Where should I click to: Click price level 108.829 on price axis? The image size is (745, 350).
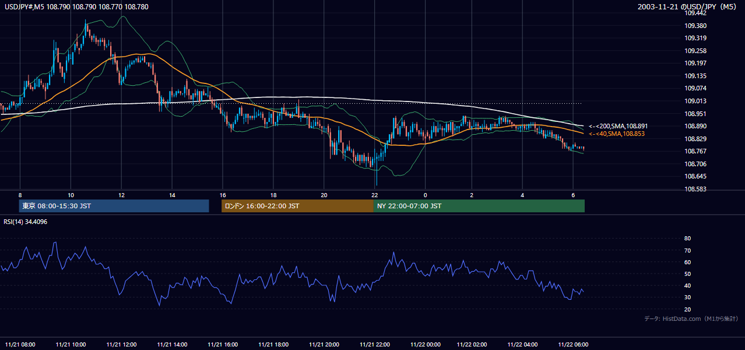695,139
